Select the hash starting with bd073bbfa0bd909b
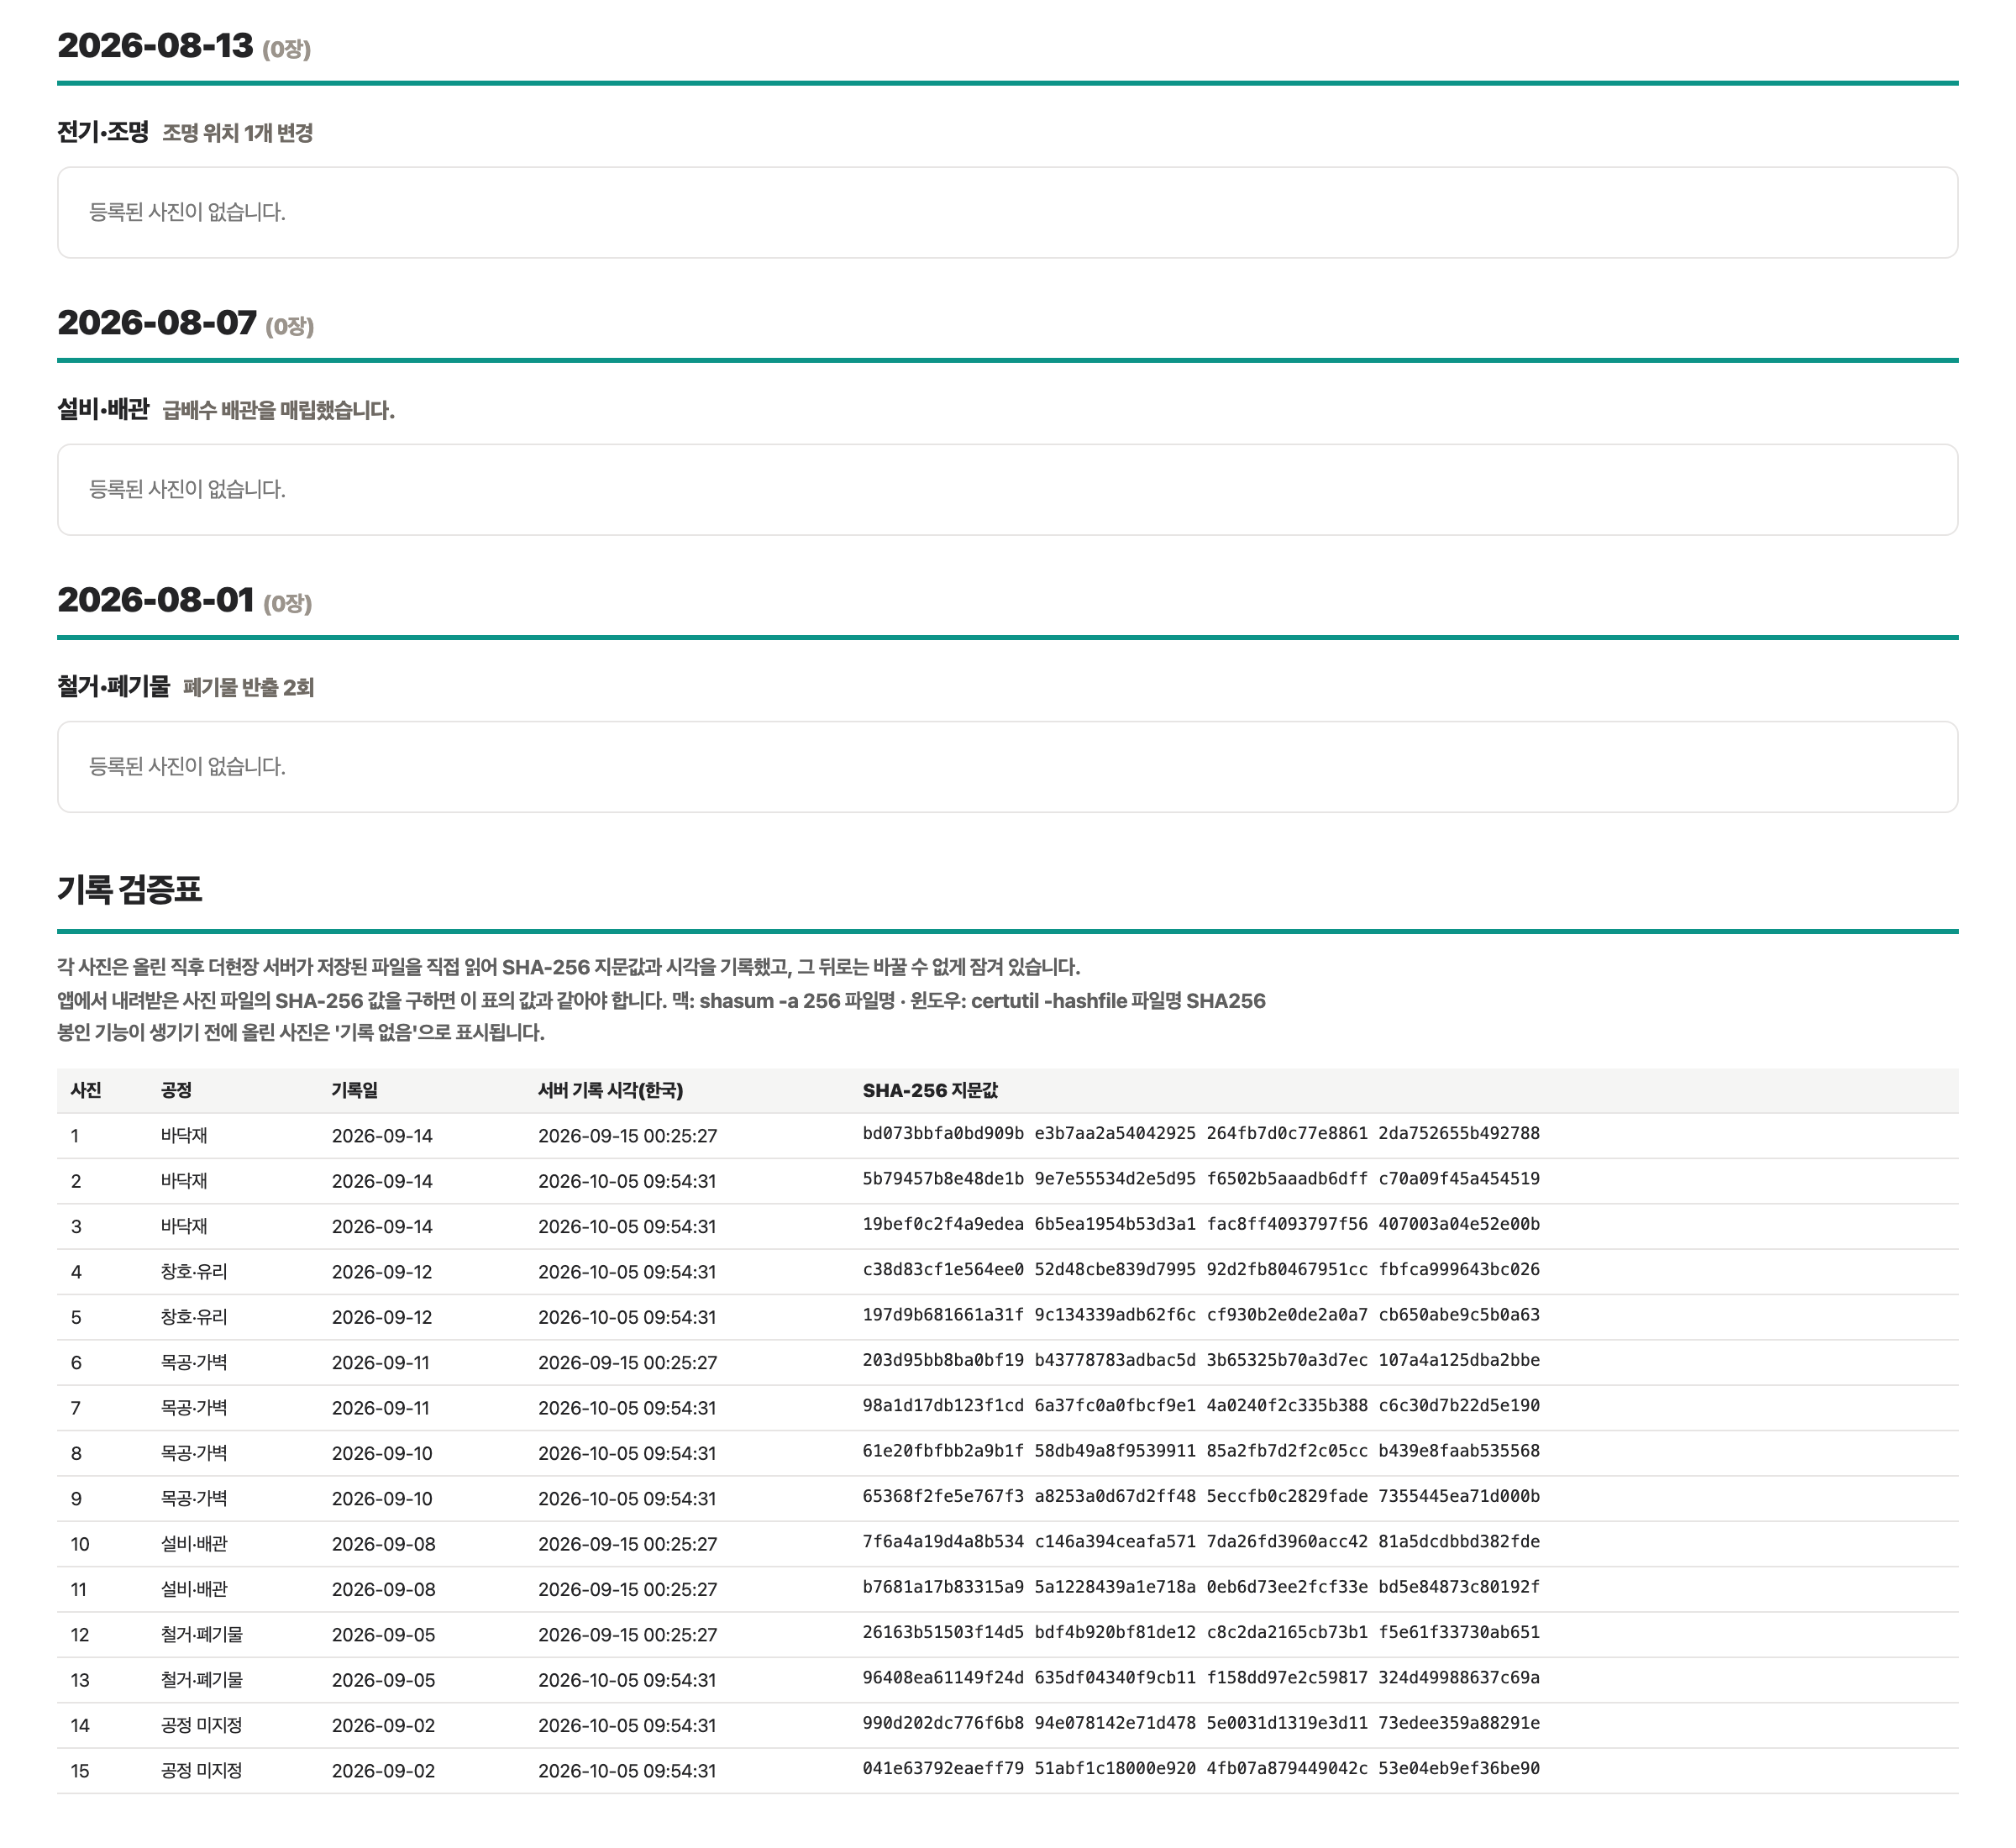2016x1848 pixels. coord(1201,1133)
